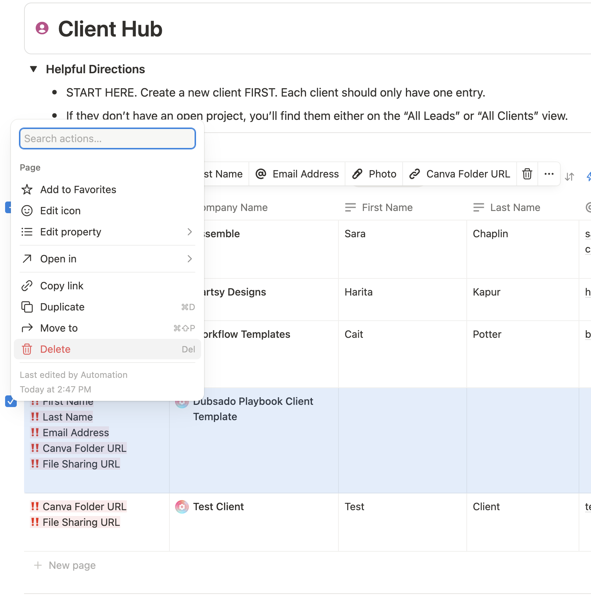
Task: Select Delete from the context menu
Action: (x=107, y=349)
